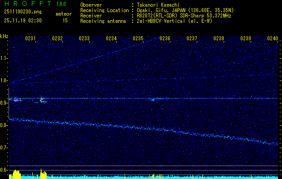282x179 pixels.
Task: Click the date stamp 25.11.19 02:30
Action: [22, 20]
